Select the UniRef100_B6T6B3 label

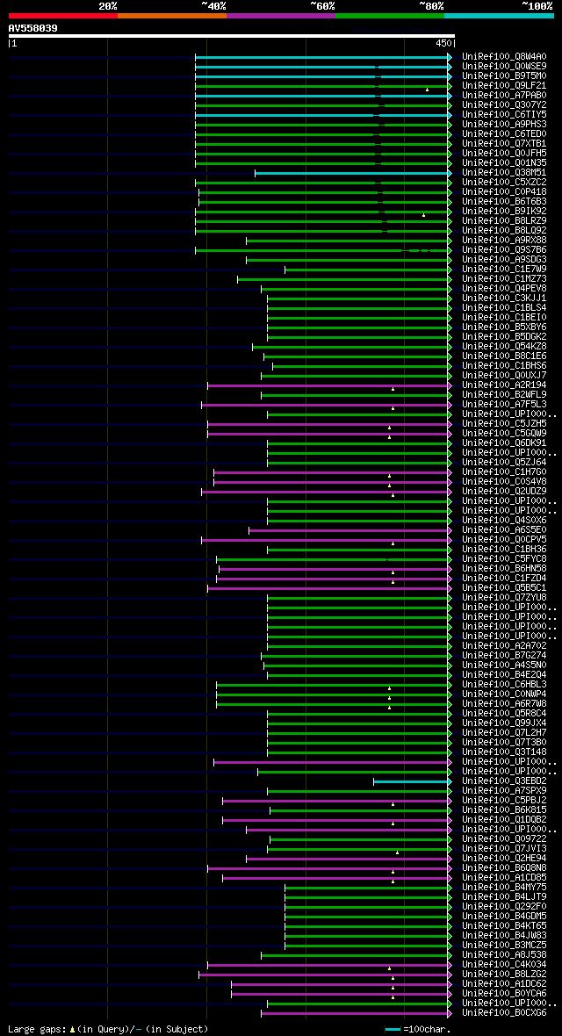click(504, 202)
